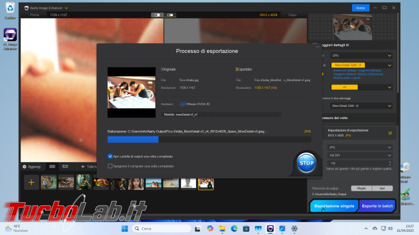Image resolution: width=419 pixels, height=235 pixels.
Task: Open the JPG format dropdown
Action: point(360,147)
